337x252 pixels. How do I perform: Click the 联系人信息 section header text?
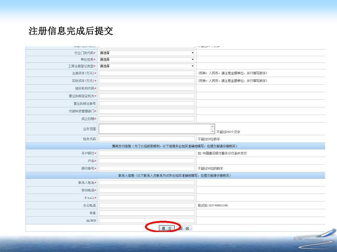174,176
